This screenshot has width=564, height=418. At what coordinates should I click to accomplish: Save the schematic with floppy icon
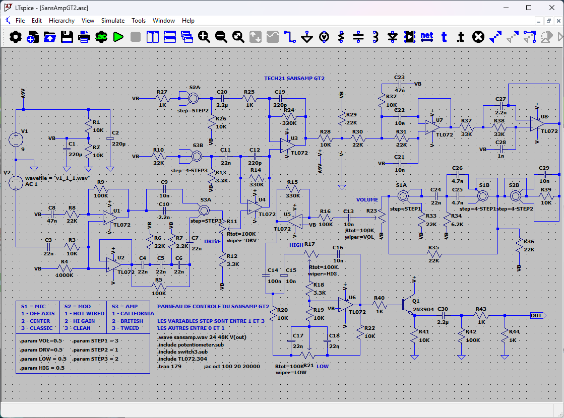pos(67,37)
